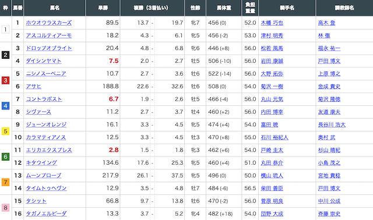The width and height of the screenshot is (373, 220).
Task: Click the red frame 3 badge
Action: tap(5, 80)
